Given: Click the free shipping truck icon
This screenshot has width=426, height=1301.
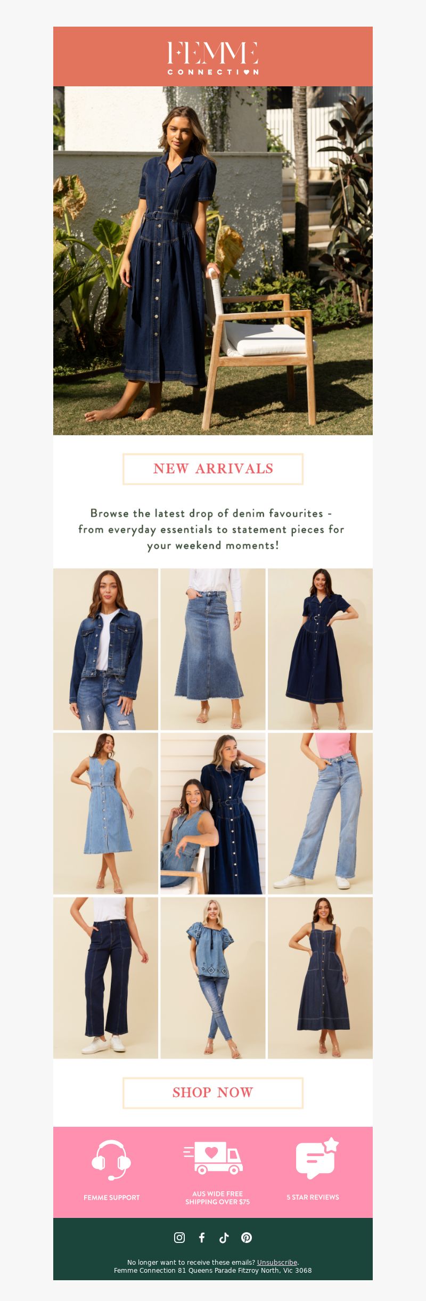Looking at the screenshot, I should [214, 1158].
